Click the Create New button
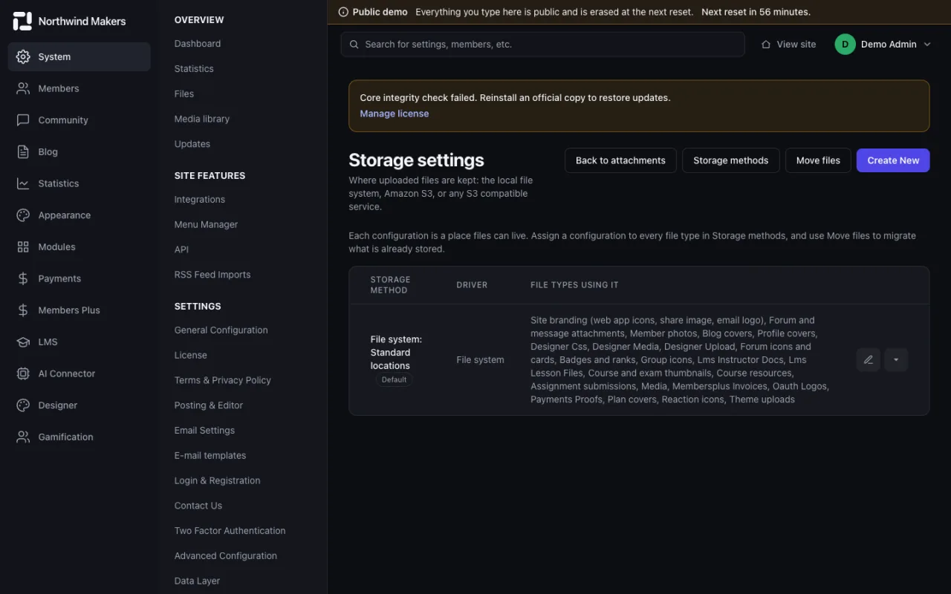 coord(893,160)
